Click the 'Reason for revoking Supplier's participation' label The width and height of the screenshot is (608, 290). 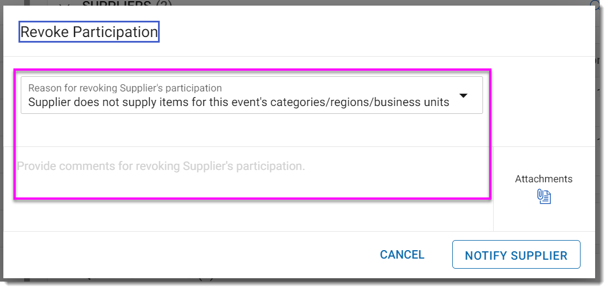click(x=125, y=88)
